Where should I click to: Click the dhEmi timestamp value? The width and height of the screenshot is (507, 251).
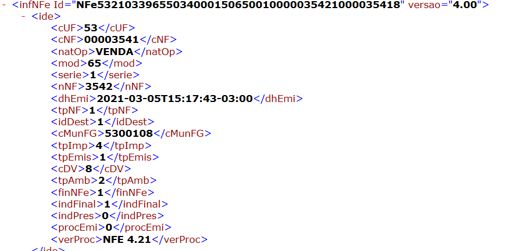174,99
